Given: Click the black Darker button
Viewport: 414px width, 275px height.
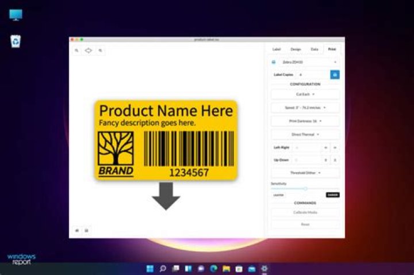Looking at the screenshot, I should (333, 195).
